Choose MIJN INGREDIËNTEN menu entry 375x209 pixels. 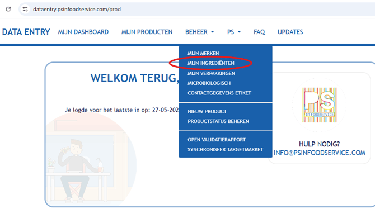tap(210, 63)
